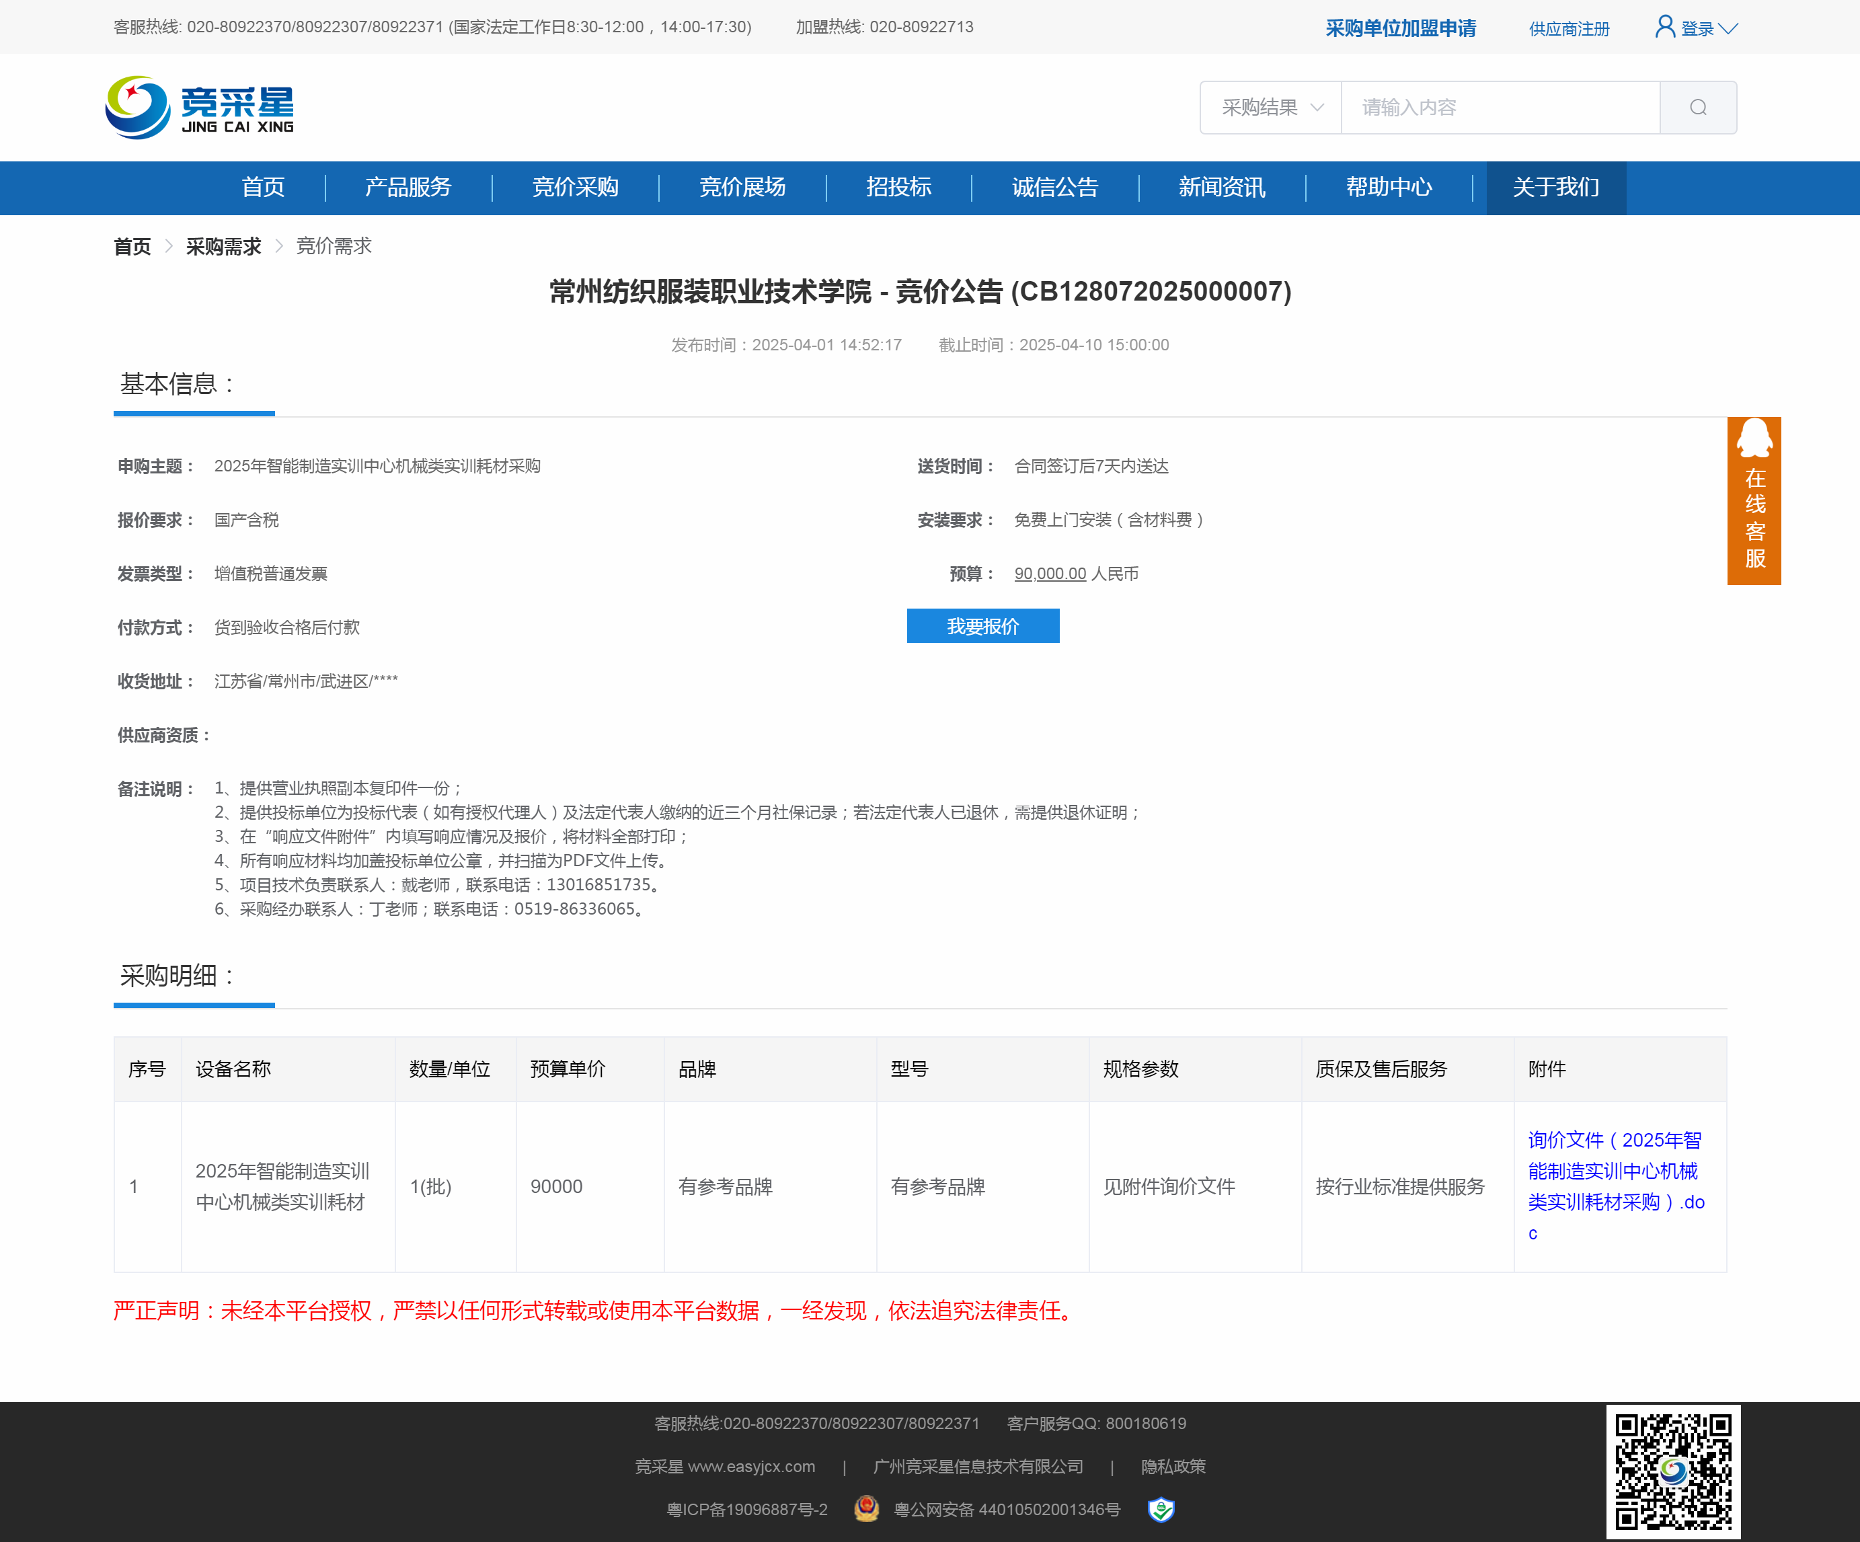Open the 竞价采购 navigation menu
1860x1542 pixels.
pos(575,187)
